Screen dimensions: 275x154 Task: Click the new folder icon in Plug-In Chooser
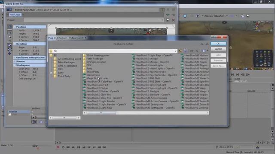click(192, 51)
